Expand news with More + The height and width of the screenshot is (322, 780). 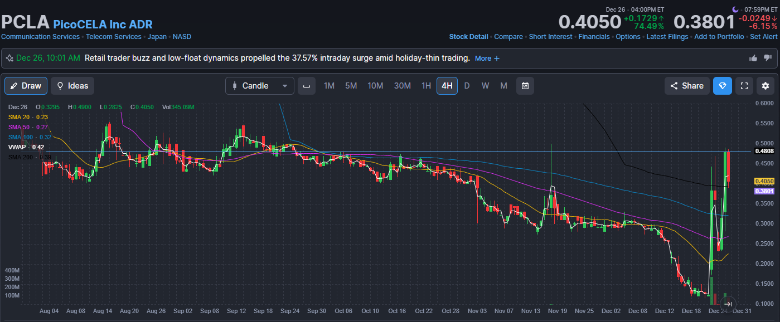click(x=487, y=58)
